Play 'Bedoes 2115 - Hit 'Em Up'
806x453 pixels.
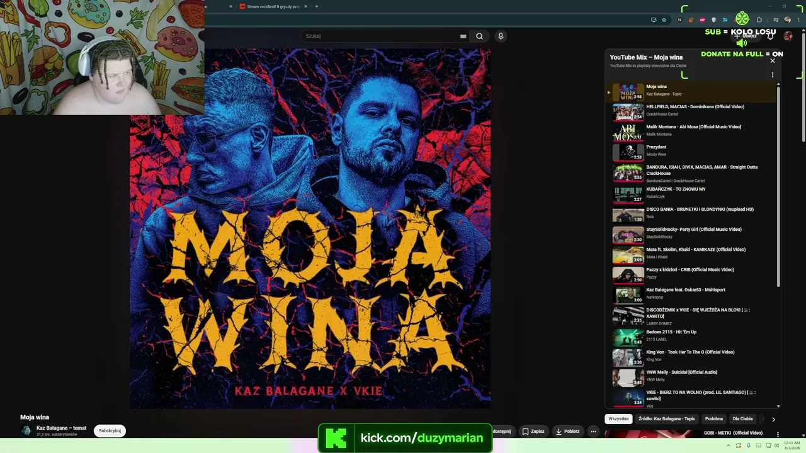tap(691, 337)
